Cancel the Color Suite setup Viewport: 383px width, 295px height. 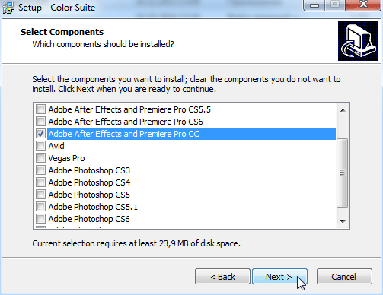click(x=344, y=277)
